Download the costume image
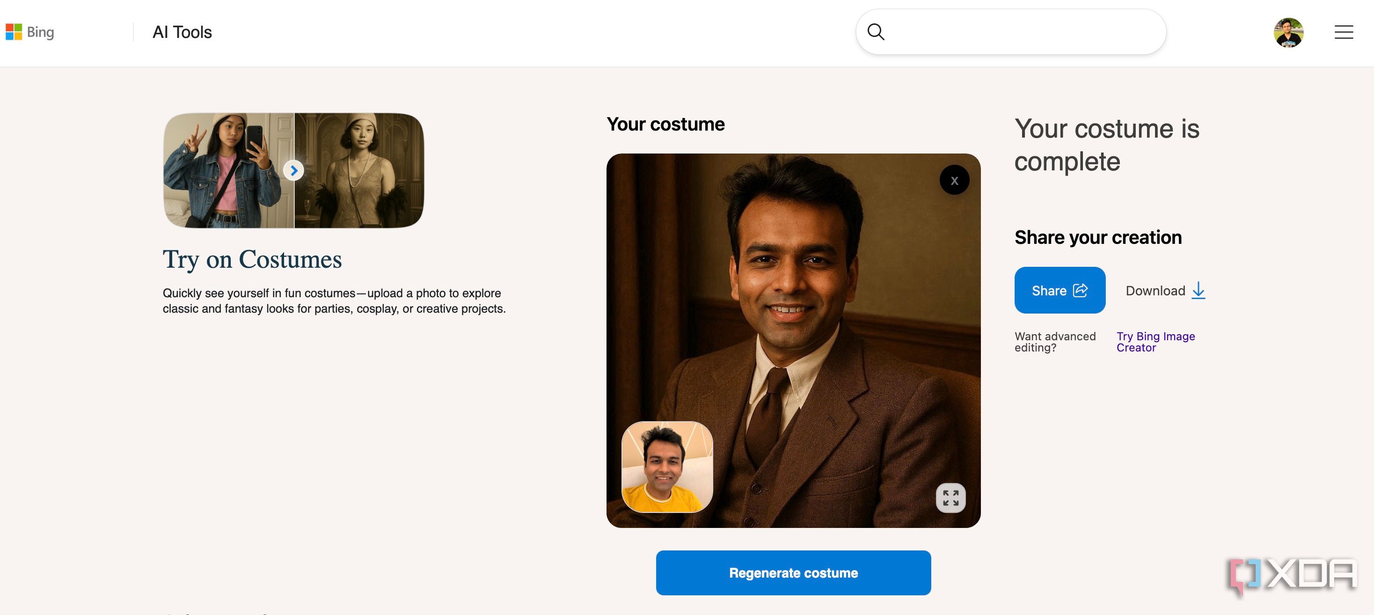 1165,290
